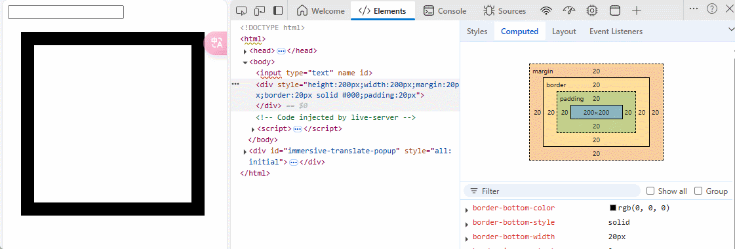Click ellipsis in immersive-translate-popup div
The image size is (735, 249).
click(294, 163)
